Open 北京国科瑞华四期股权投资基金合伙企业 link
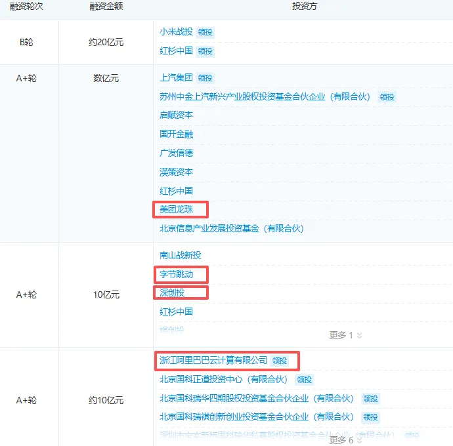The width and height of the screenshot is (453, 446). (x=257, y=398)
